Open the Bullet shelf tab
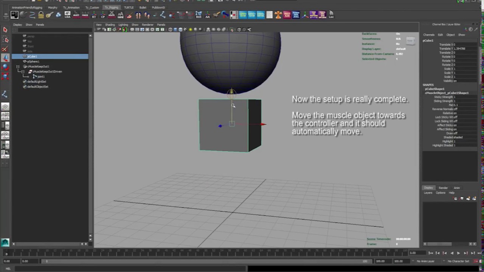The image size is (484, 272). (143, 8)
